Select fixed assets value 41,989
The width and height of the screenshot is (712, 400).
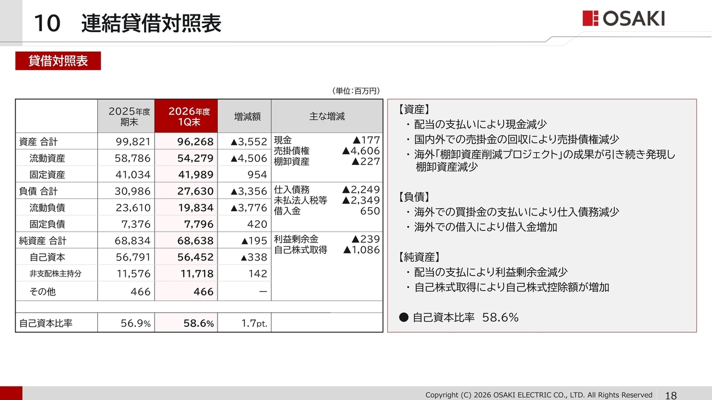pyautogui.click(x=195, y=174)
